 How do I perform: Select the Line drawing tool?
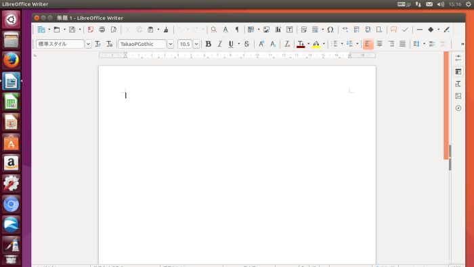[x=420, y=30]
